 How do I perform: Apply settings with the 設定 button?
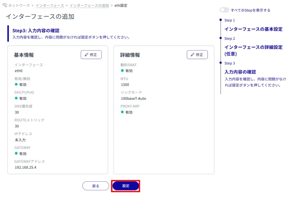126,186
